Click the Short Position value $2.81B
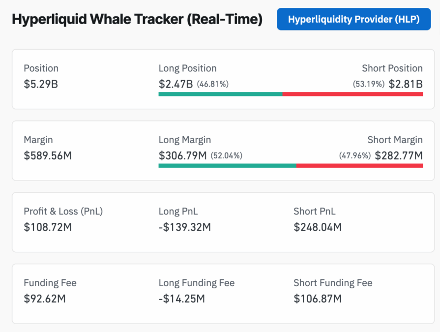Viewport: 440px width, 332px height. click(x=406, y=84)
